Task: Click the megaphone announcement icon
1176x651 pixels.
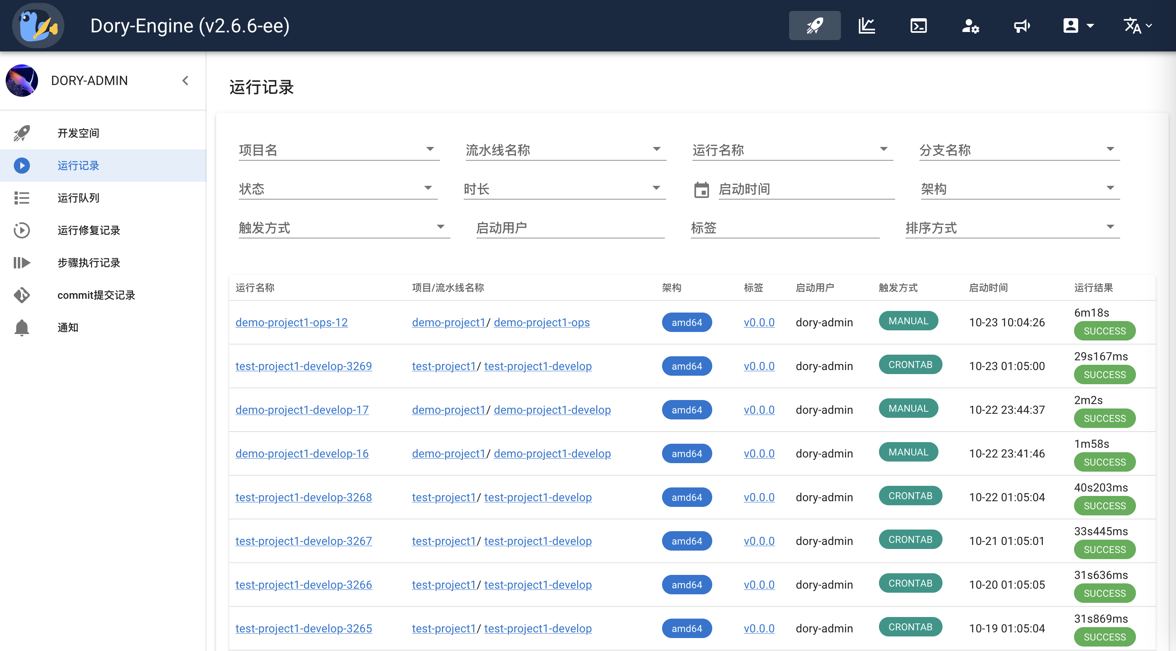Action: (1021, 26)
